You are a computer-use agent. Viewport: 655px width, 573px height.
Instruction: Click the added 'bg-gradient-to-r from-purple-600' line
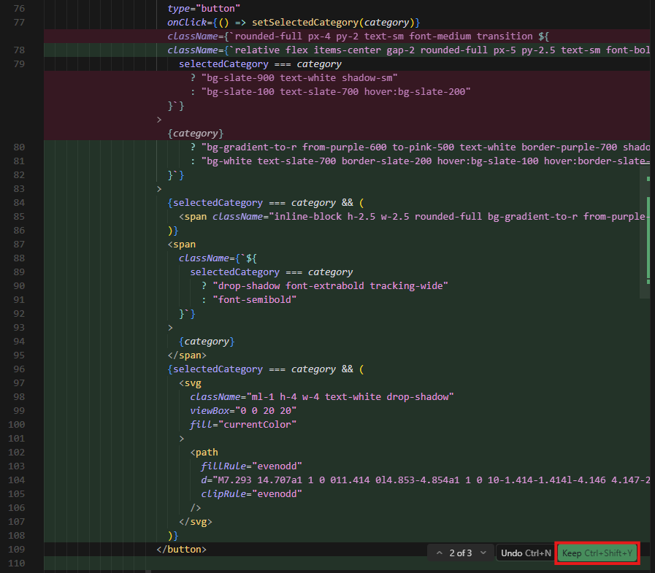pyautogui.click(x=419, y=147)
